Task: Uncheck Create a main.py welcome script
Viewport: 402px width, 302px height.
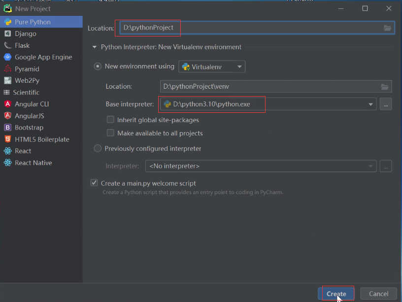Action: pyautogui.click(x=94, y=183)
